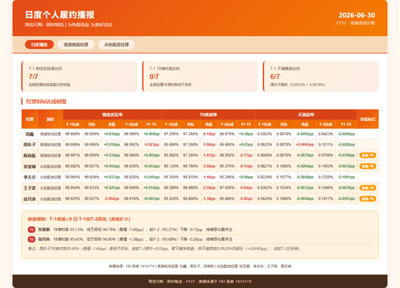Click the 99.925% cell
The height and width of the screenshot is (288, 400).
73,198
